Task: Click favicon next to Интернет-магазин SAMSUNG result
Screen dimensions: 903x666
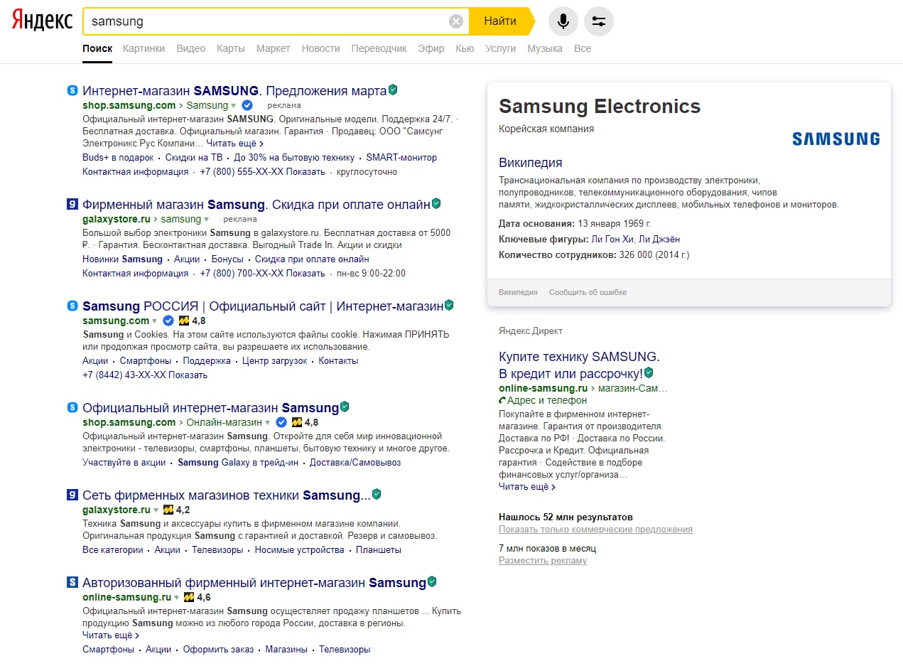Action: click(72, 90)
